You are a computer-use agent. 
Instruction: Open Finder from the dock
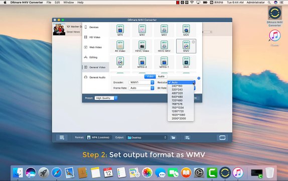pyautogui.click(x=18, y=173)
